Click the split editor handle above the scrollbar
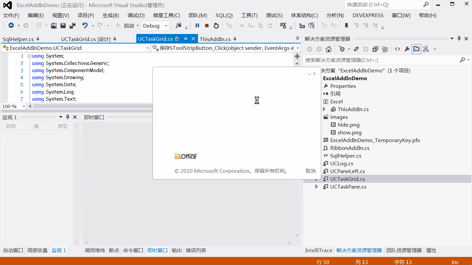 click(297, 56)
